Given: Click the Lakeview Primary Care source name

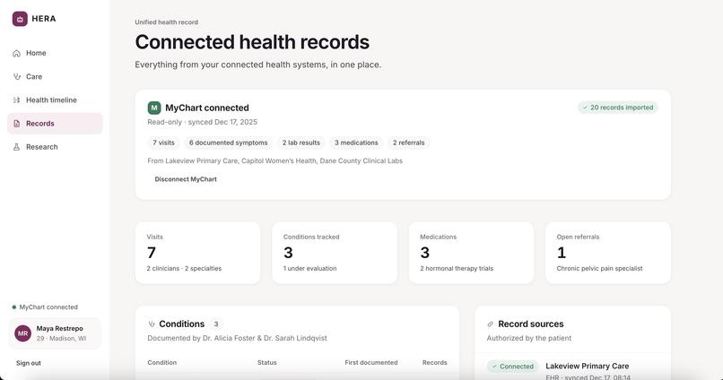Looking at the screenshot, I should click(x=587, y=367).
